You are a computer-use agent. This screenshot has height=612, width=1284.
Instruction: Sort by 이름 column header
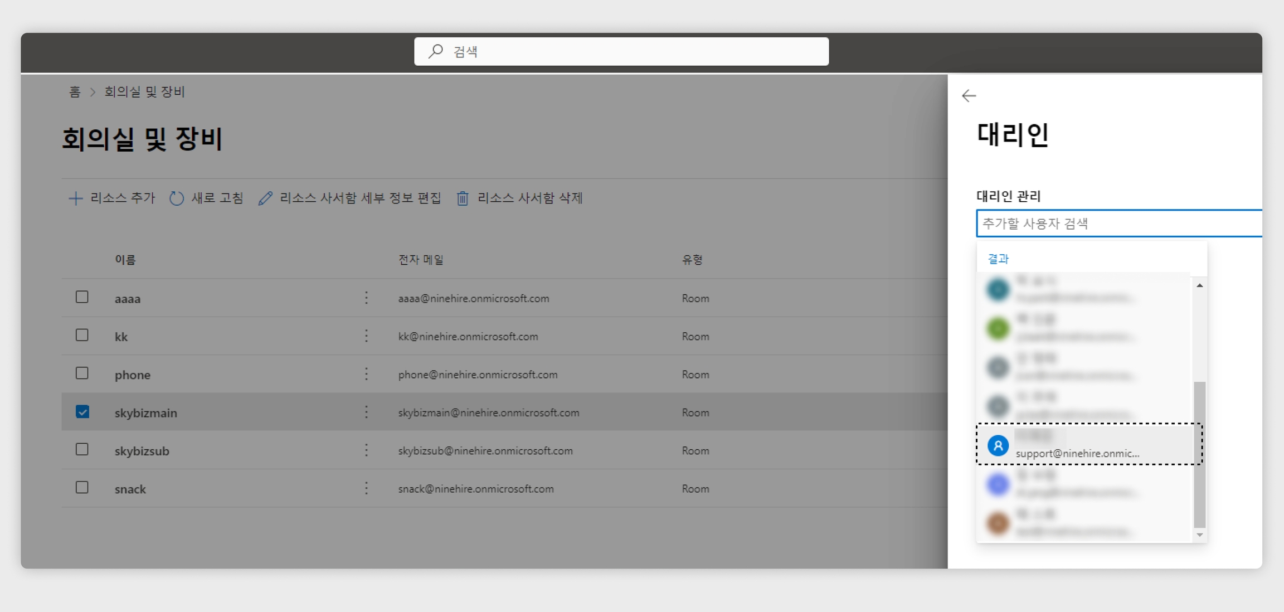125,260
